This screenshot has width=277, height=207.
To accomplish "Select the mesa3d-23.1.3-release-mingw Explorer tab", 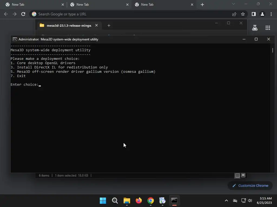I will (x=69, y=26).
